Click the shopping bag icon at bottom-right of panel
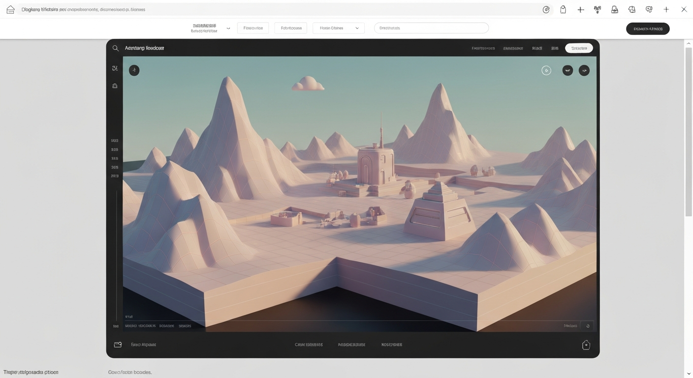Viewport: 693px width, 378px height. click(586, 345)
